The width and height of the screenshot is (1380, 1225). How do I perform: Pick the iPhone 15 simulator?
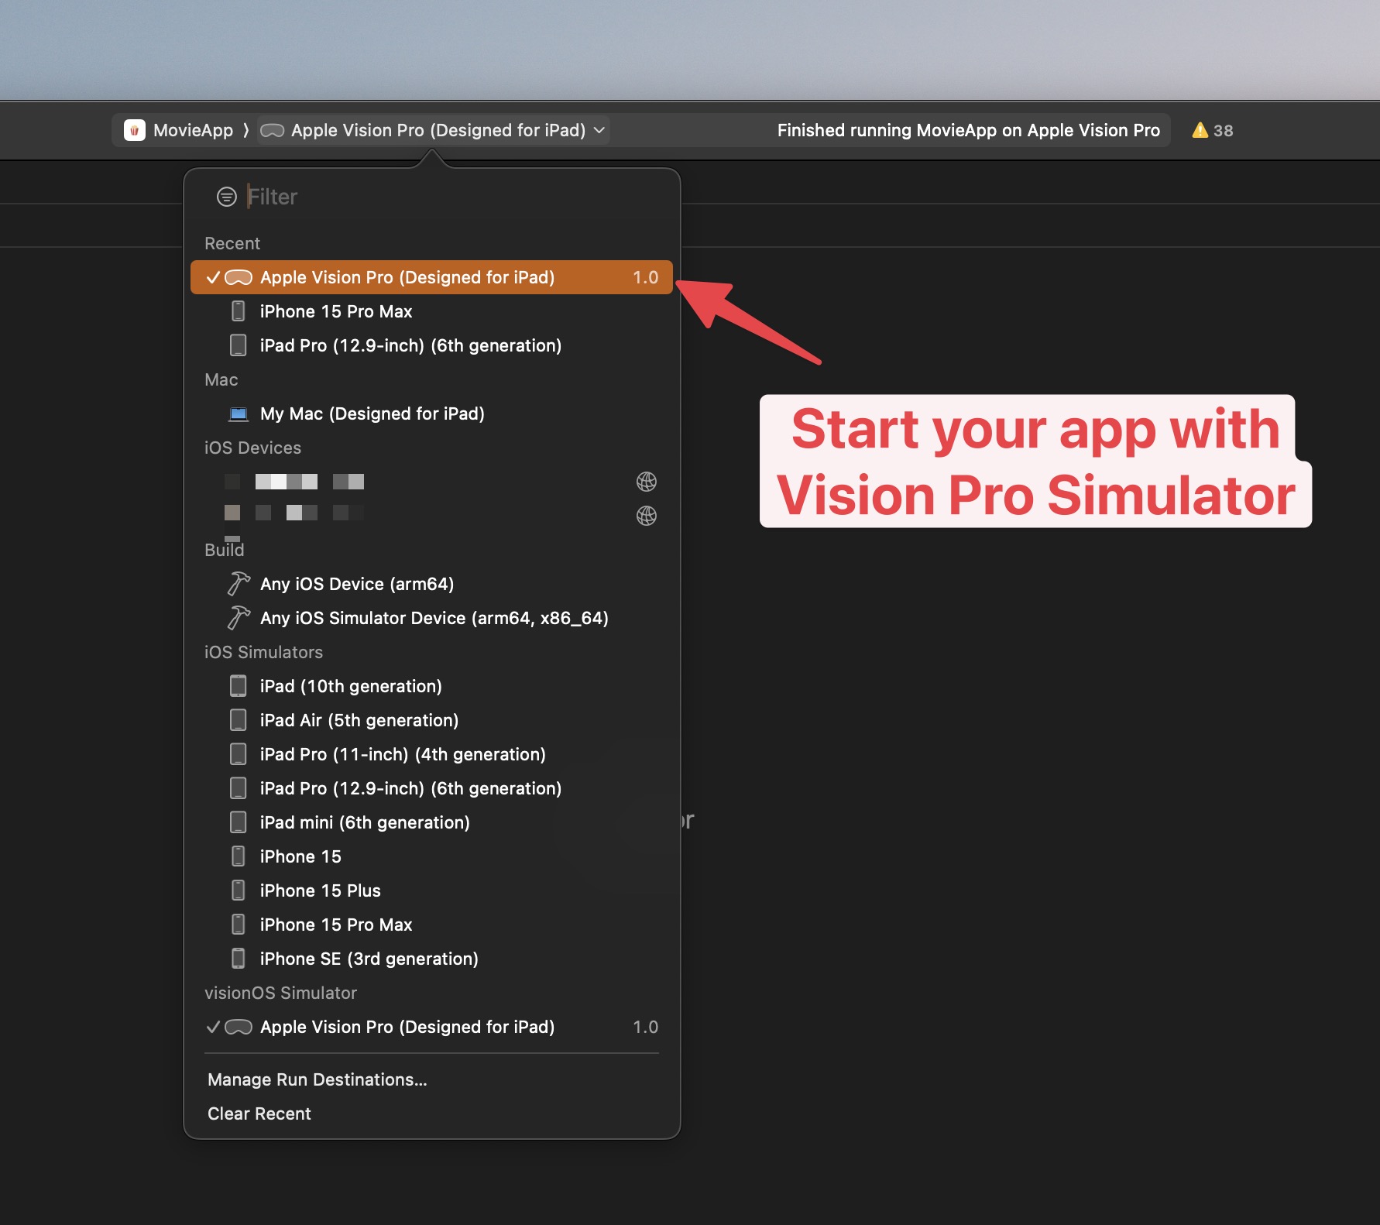coord(431,856)
